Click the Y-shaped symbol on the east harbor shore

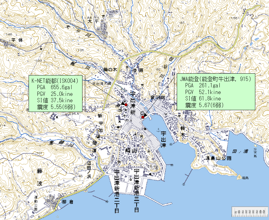[166, 114]
